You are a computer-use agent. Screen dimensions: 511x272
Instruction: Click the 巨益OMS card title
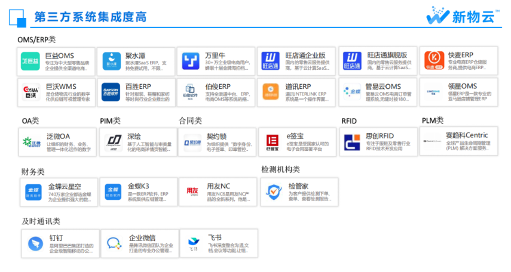click(60, 55)
